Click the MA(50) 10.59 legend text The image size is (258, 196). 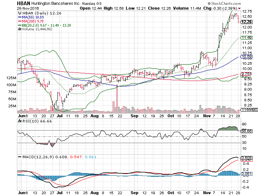tap(33, 17)
